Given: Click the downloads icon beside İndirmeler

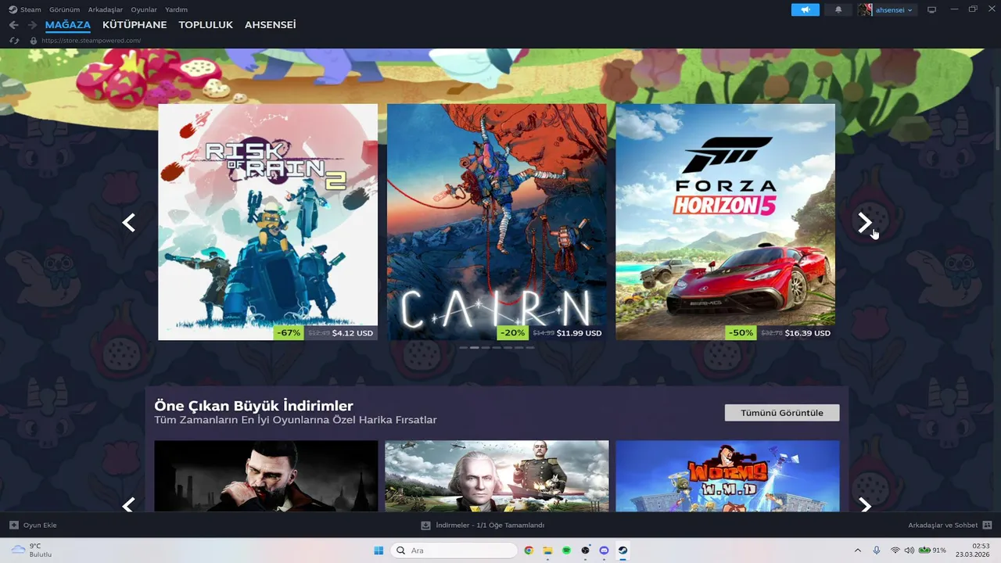Looking at the screenshot, I should click(x=425, y=525).
